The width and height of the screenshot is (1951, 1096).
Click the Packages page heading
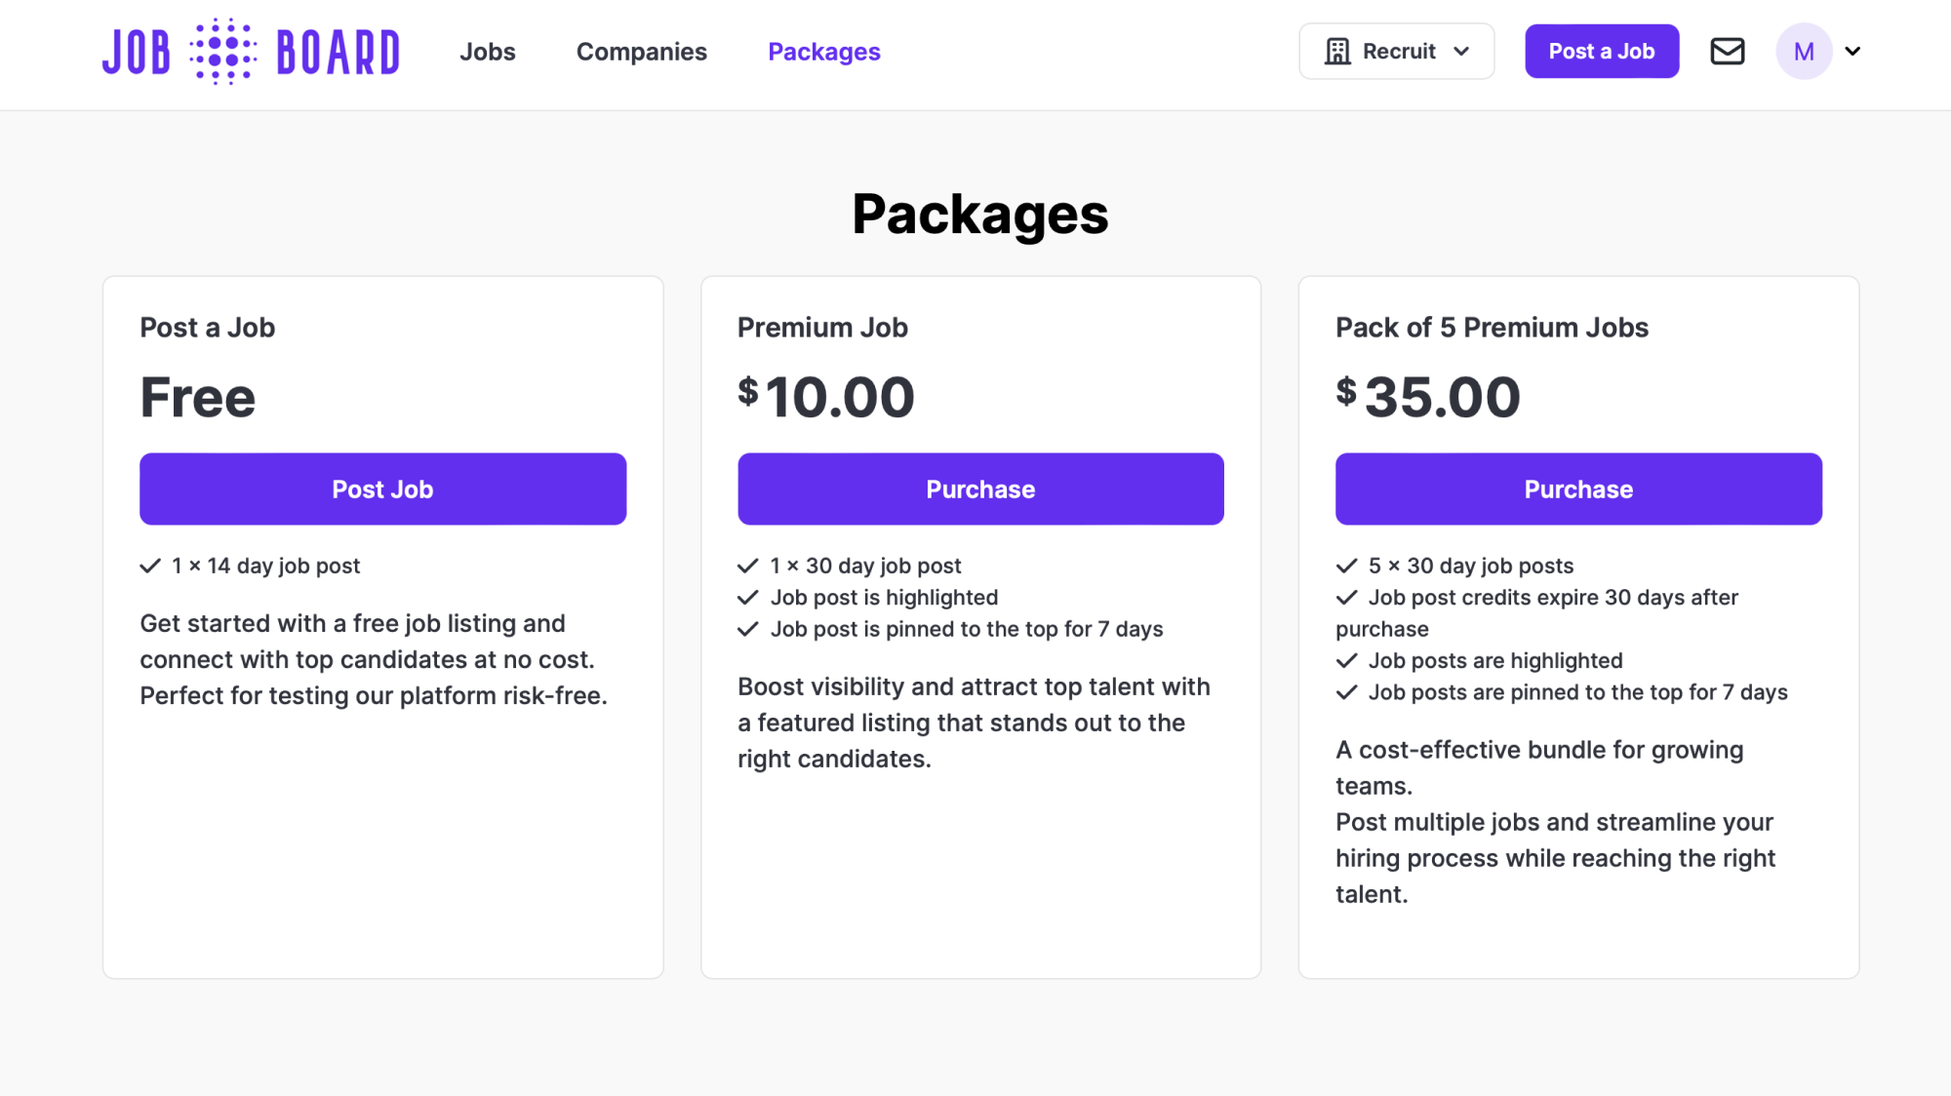click(x=980, y=215)
